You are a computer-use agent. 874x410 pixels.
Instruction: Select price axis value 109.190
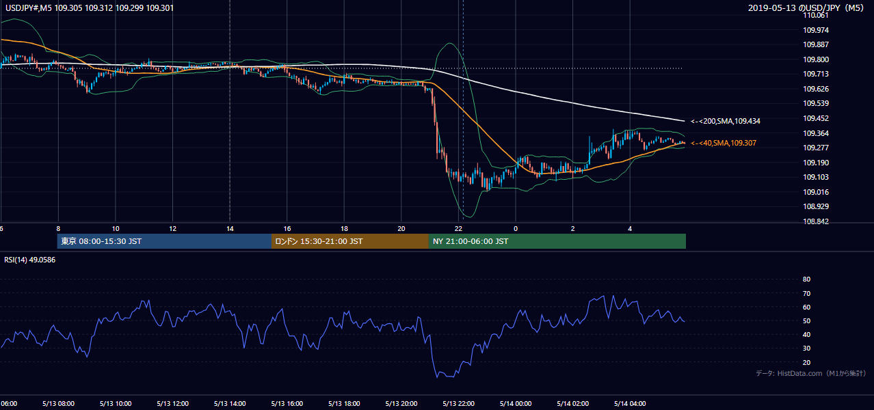(815, 163)
